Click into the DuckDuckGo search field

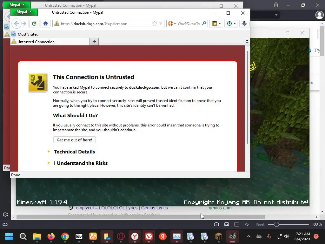click(x=189, y=24)
